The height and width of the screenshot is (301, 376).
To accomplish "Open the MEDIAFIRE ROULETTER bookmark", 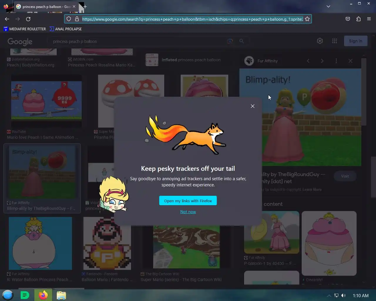I will pos(25,29).
